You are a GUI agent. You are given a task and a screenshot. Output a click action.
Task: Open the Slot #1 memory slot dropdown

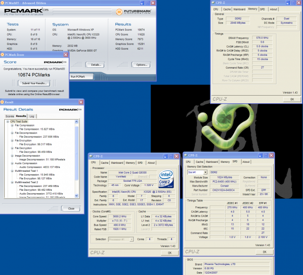tap(205, 172)
